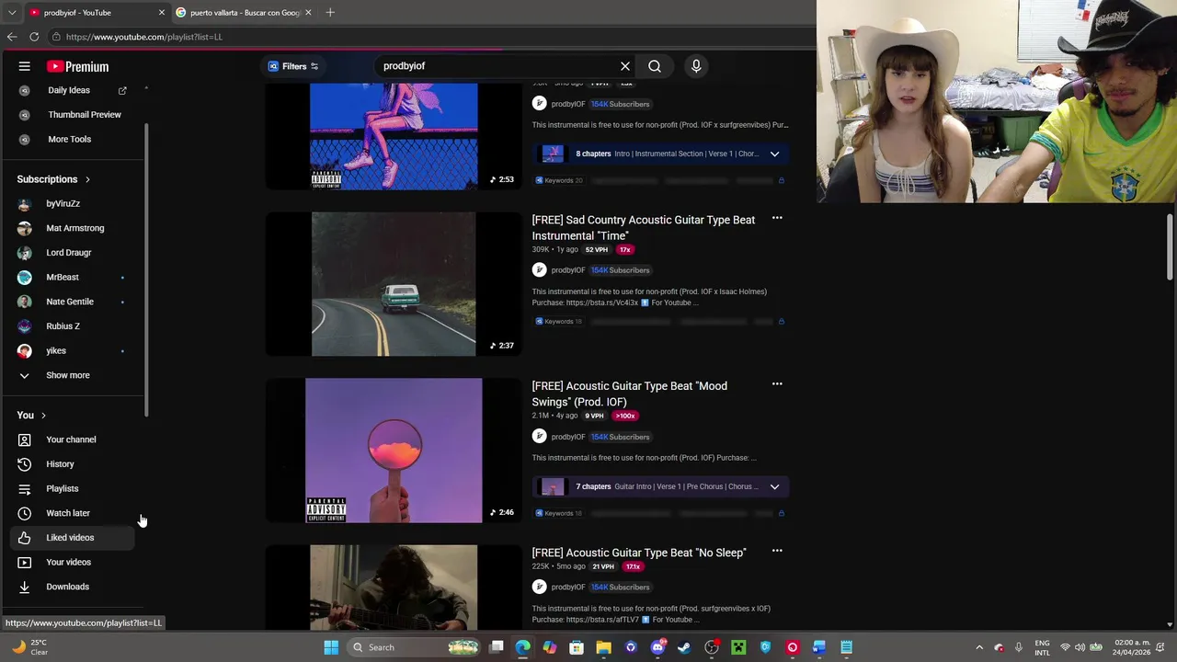Open the YouTube hamburger guide menu
1177x662 pixels.
click(25, 66)
